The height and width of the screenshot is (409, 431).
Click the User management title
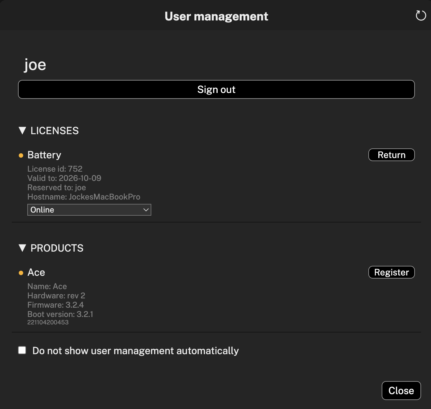(216, 16)
